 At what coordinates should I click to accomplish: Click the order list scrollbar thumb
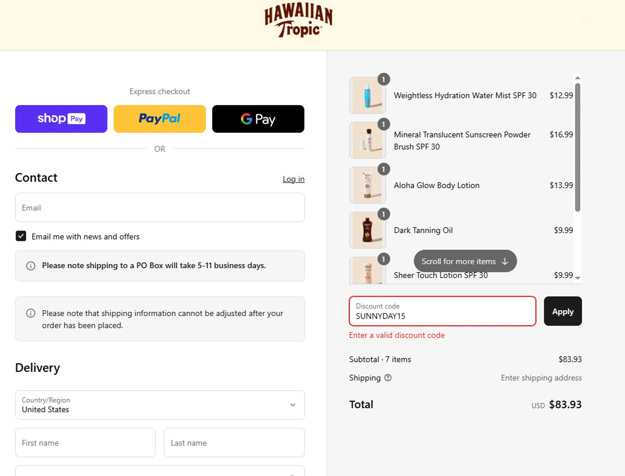[577, 147]
